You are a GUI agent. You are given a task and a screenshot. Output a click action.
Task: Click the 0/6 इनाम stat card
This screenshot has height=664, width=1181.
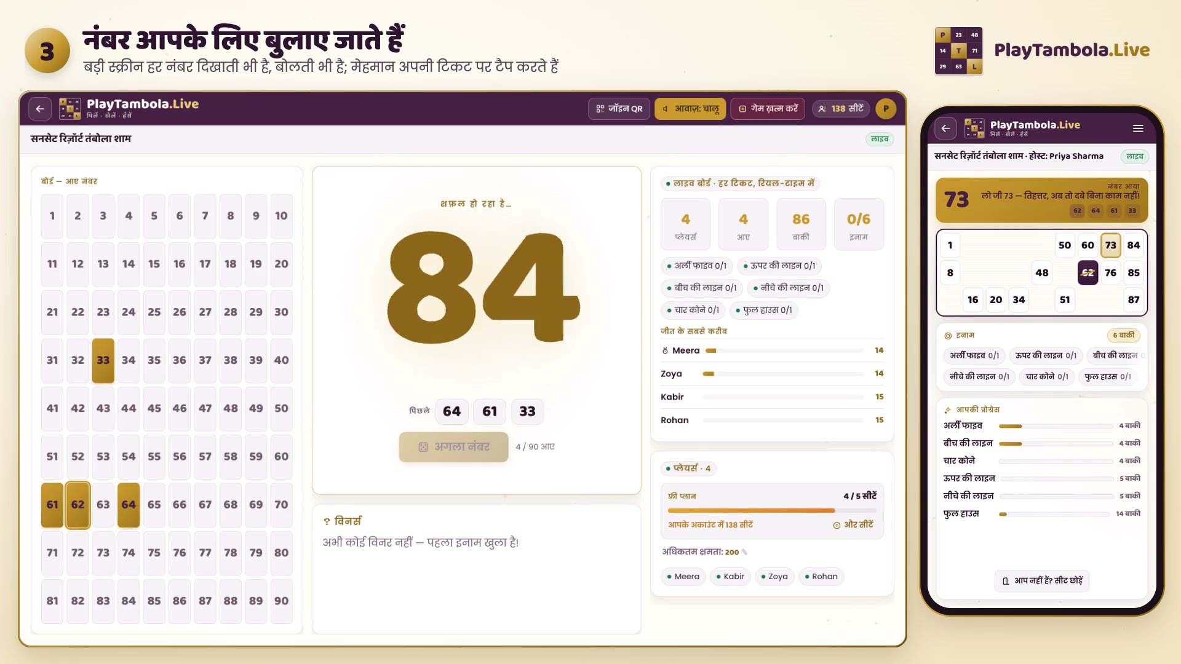[859, 224]
